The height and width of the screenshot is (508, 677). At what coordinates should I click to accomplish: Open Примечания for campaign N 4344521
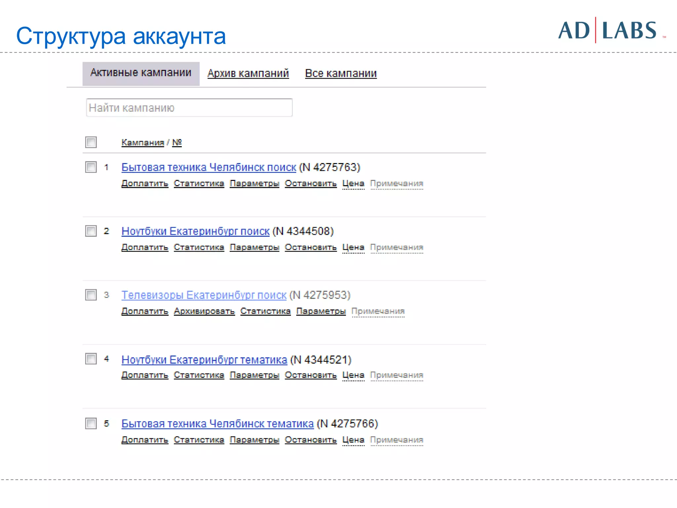[397, 375]
